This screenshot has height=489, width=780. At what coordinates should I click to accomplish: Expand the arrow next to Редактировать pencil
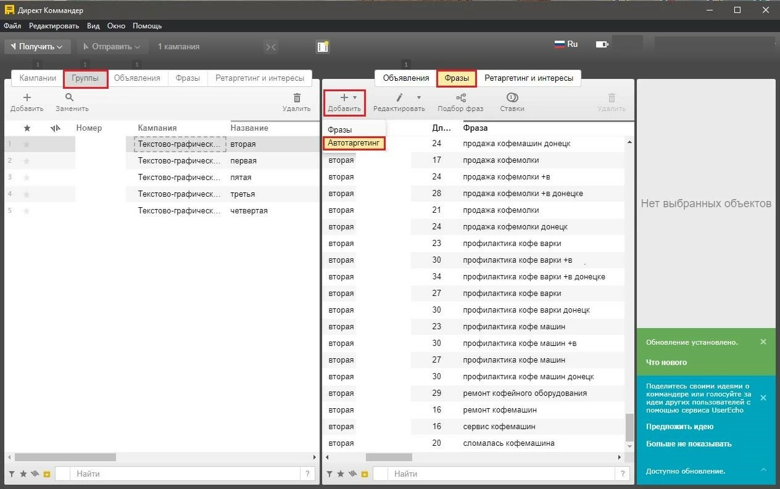[x=419, y=97]
